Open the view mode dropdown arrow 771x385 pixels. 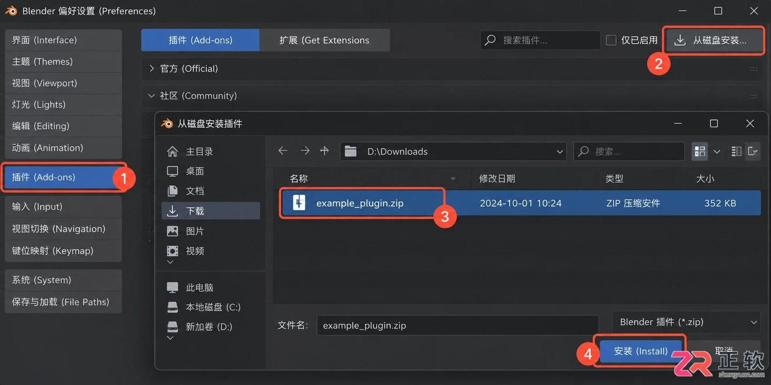coord(717,152)
